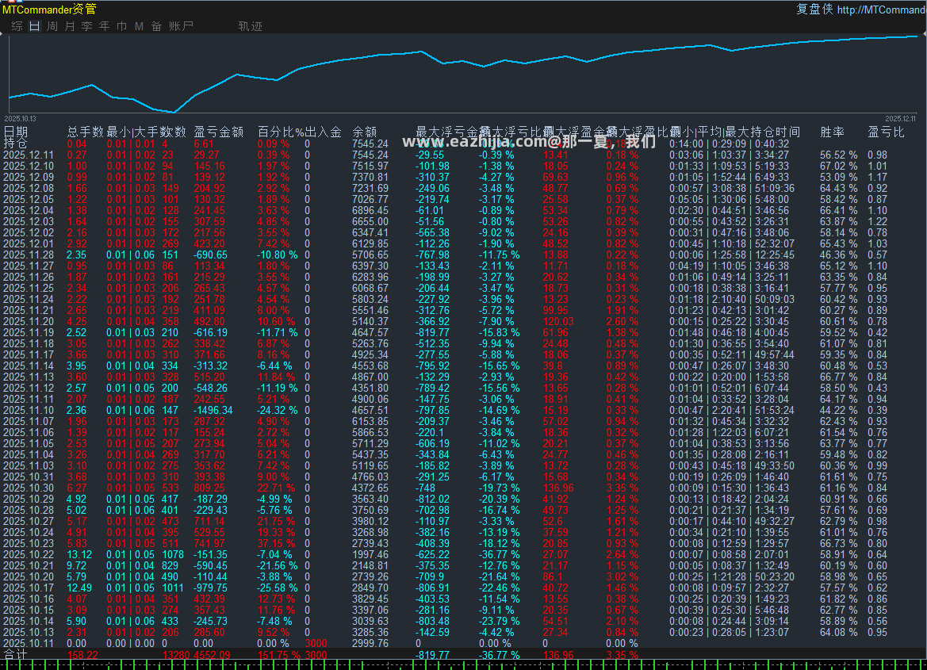This screenshot has height=670, width=927.
Task: Switch to the 账户 (account) tab
Action: point(181,26)
